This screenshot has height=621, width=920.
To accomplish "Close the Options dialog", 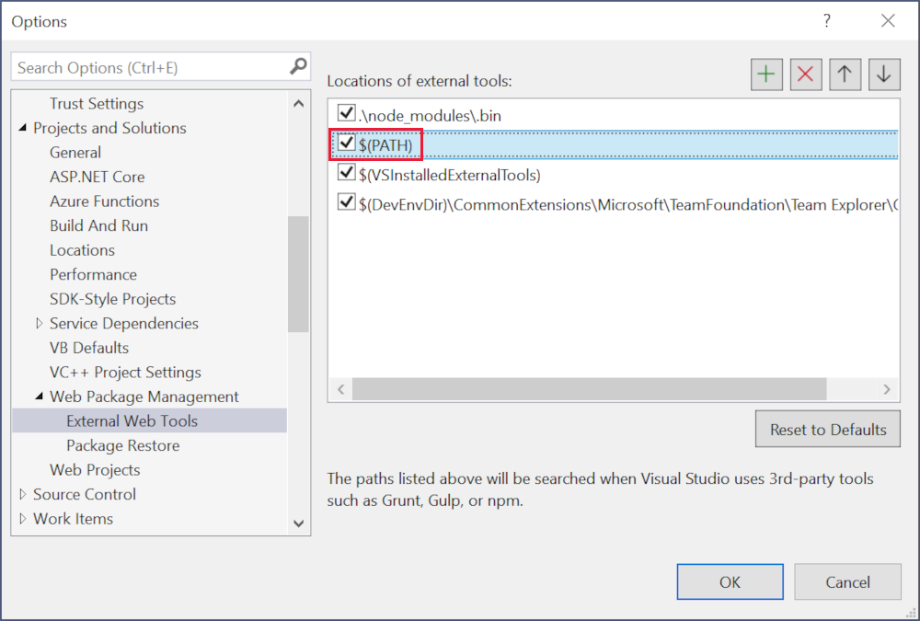I will 888,21.
